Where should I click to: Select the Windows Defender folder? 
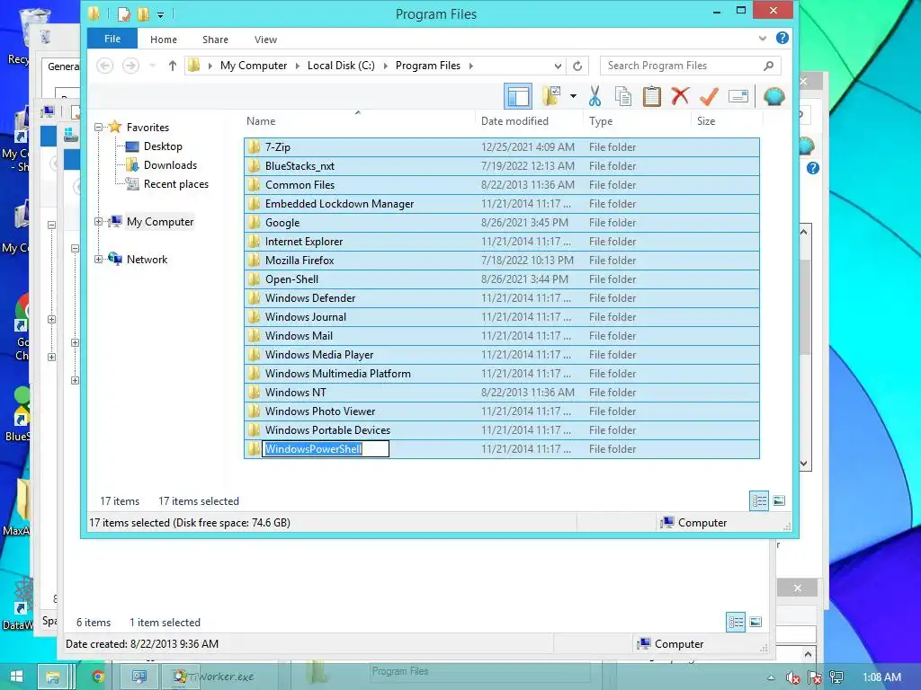[x=502, y=298]
